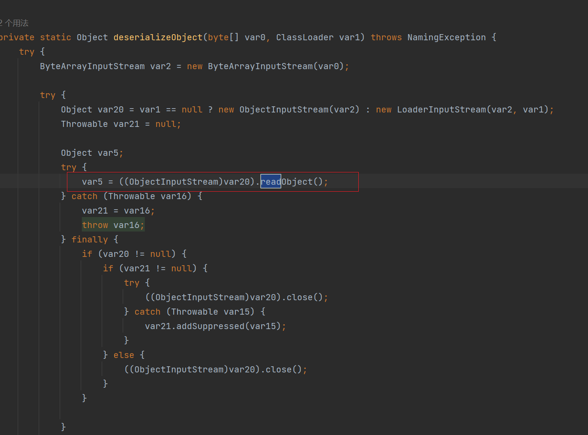The height and width of the screenshot is (435, 588).
Task: Click the ClassLoader parameter type
Action: [x=305, y=38]
